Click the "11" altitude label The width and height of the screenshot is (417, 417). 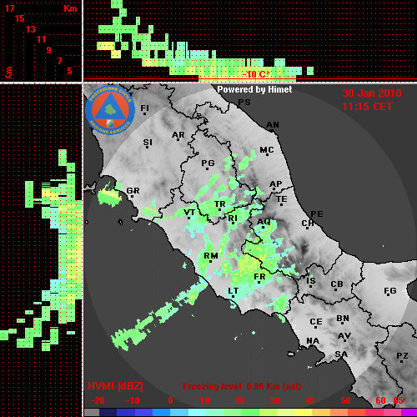[41, 39]
